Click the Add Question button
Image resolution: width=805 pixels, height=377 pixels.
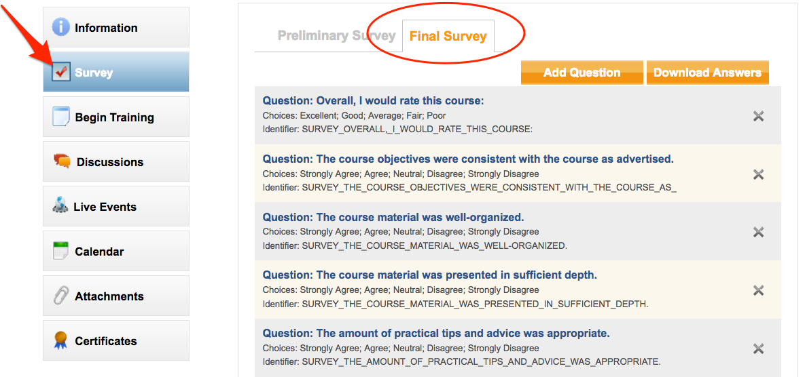click(x=582, y=73)
